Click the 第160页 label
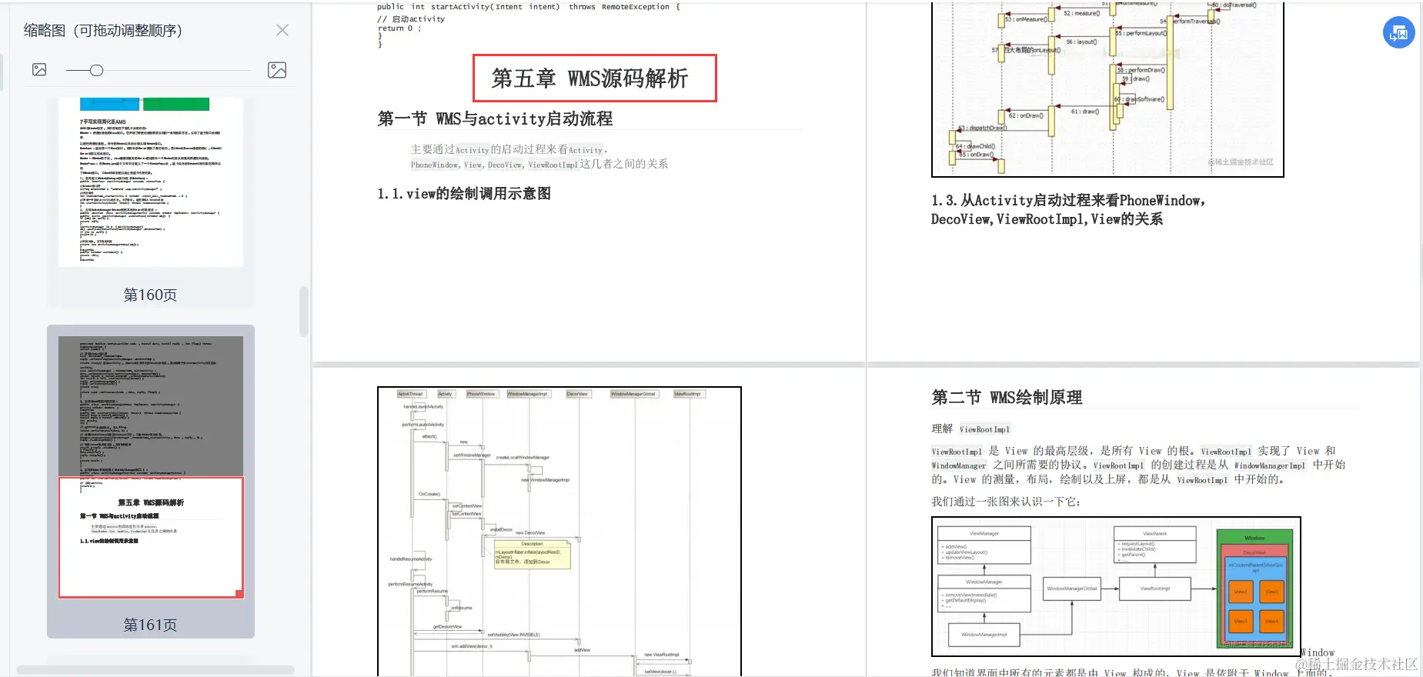This screenshot has width=1423, height=677. (x=150, y=295)
